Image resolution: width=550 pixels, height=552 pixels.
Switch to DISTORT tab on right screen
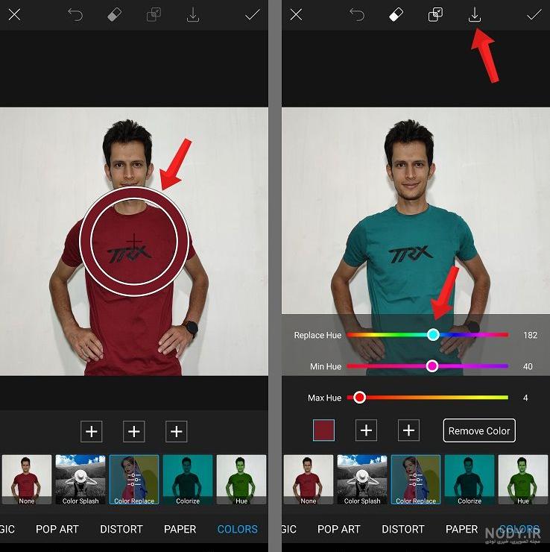pos(403,529)
